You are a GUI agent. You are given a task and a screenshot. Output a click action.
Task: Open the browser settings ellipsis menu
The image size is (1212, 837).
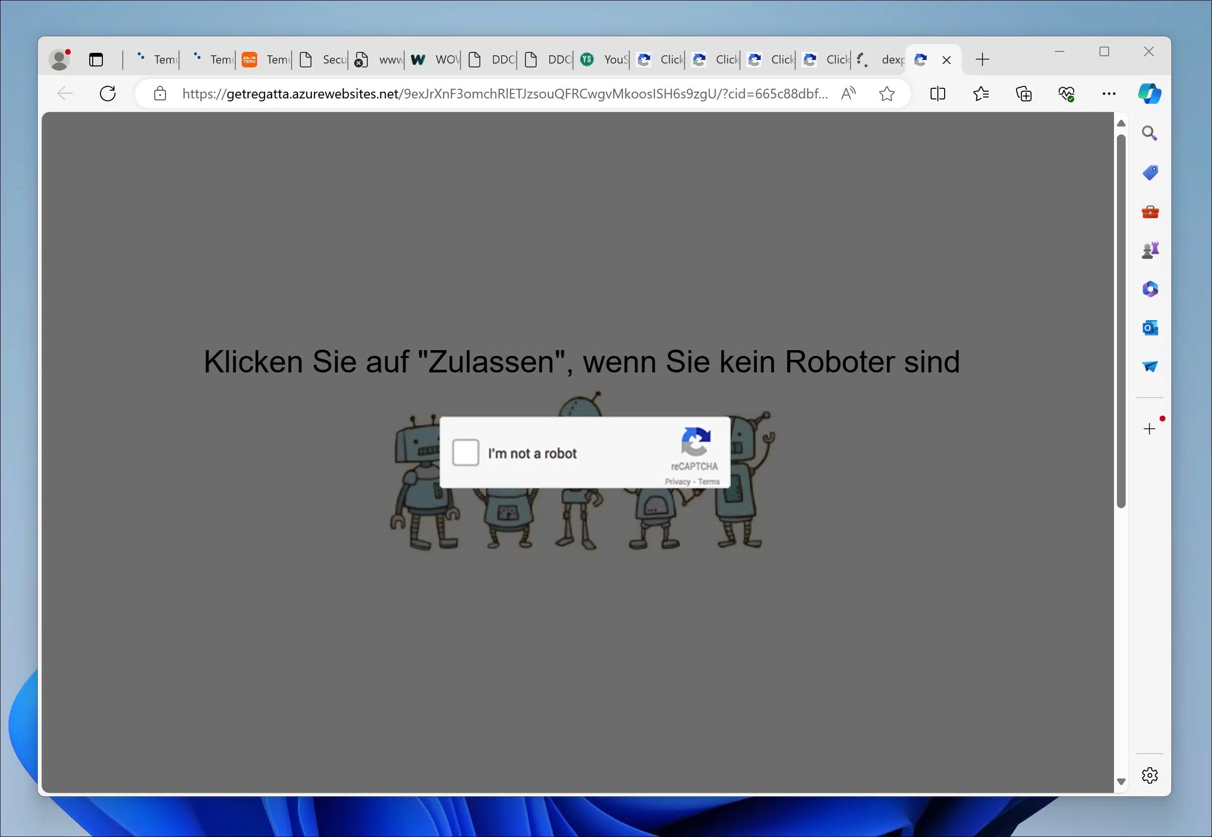pyautogui.click(x=1109, y=93)
